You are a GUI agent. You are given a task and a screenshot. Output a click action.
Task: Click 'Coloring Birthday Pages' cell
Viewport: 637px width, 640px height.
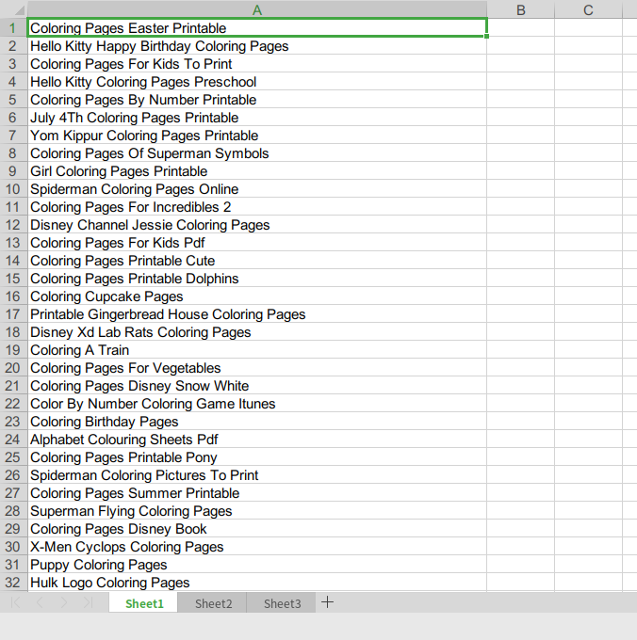click(257, 422)
